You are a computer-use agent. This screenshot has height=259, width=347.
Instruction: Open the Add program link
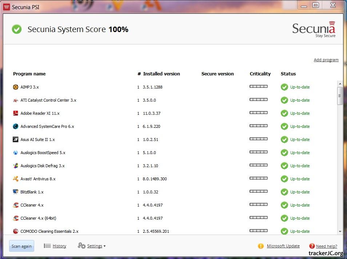click(x=326, y=60)
